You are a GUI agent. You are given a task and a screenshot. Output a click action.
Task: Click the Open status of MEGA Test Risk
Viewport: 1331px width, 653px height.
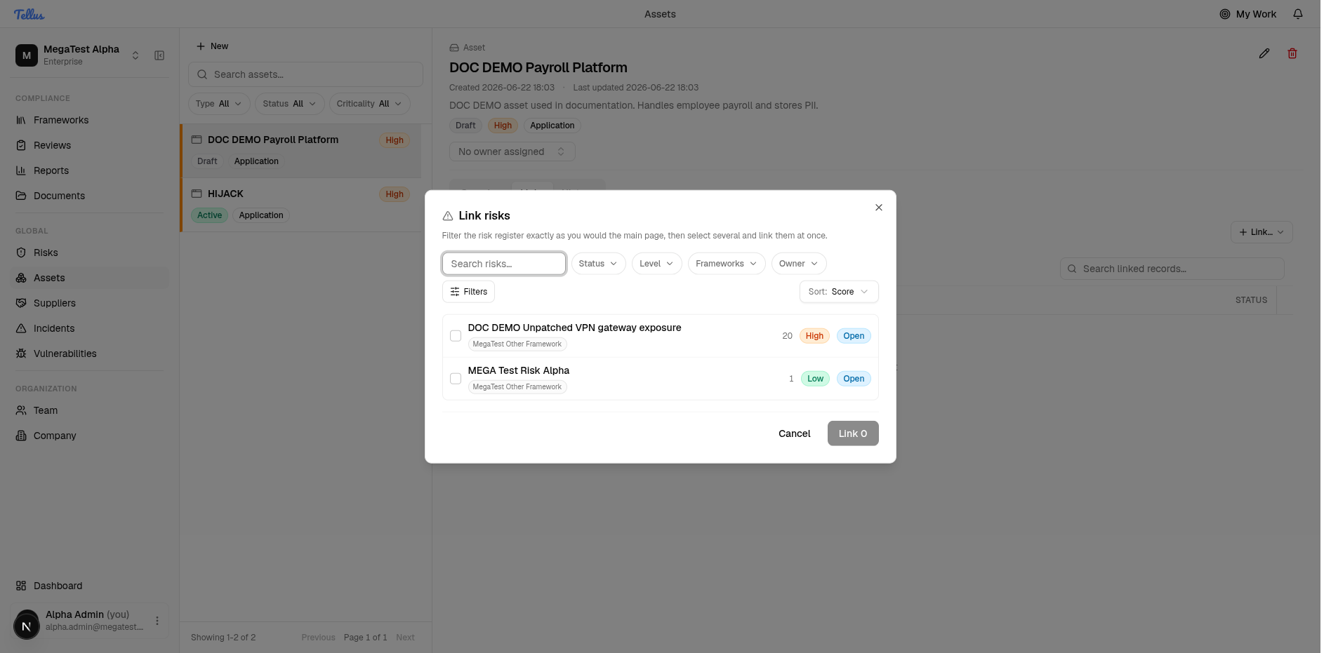point(854,379)
